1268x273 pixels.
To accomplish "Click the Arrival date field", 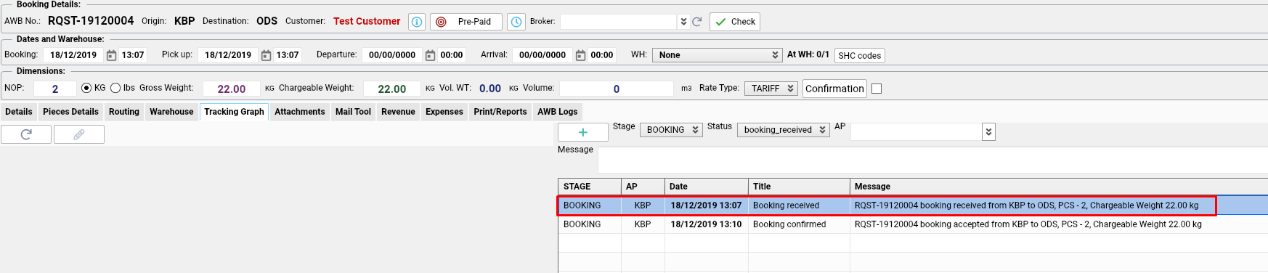I will (542, 55).
